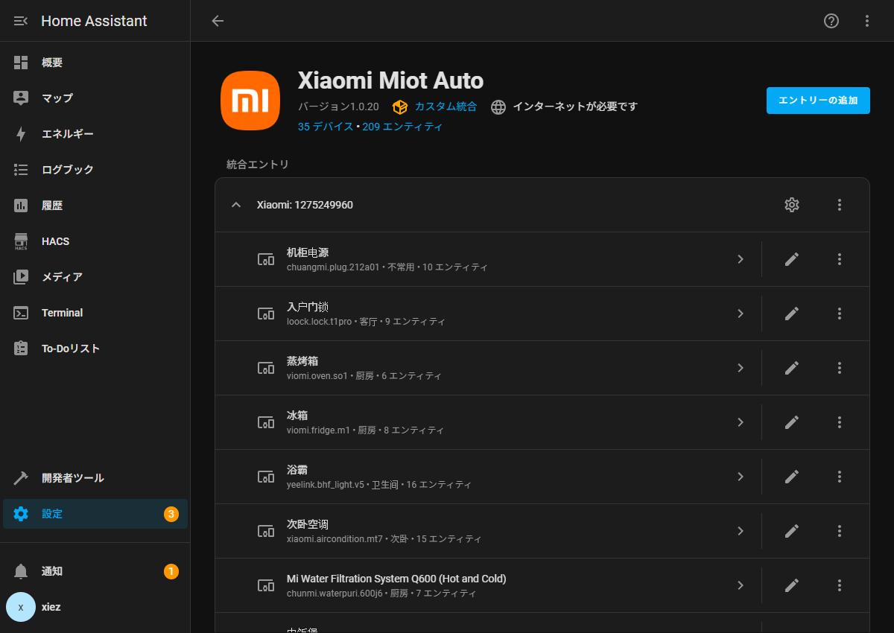894x633 pixels.
Task: Open the To-Doリスト page
Action: tap(95, 349)
